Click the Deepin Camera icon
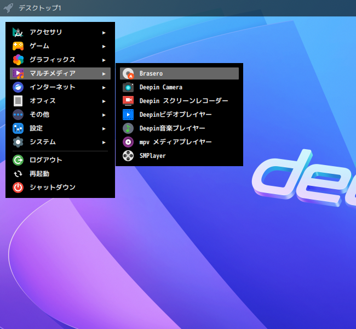The width and height of the screenshot is (356, 329). tap(128, 87)
